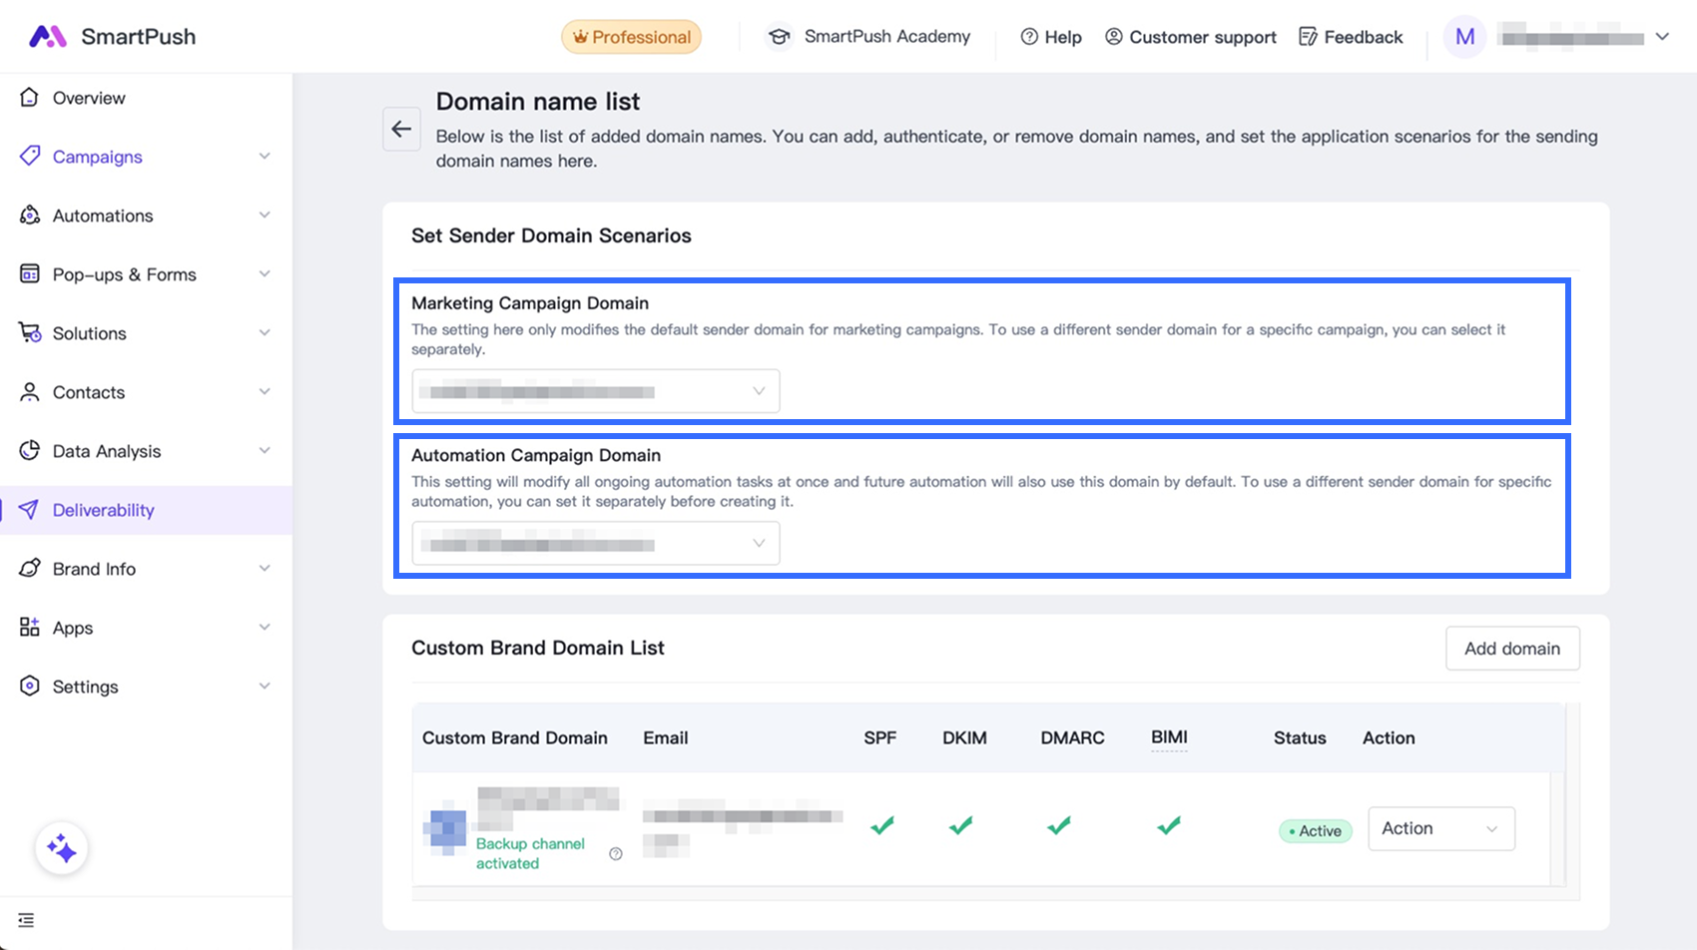
Task: Click the SmartPush logo icon
Action: point(47,37)
